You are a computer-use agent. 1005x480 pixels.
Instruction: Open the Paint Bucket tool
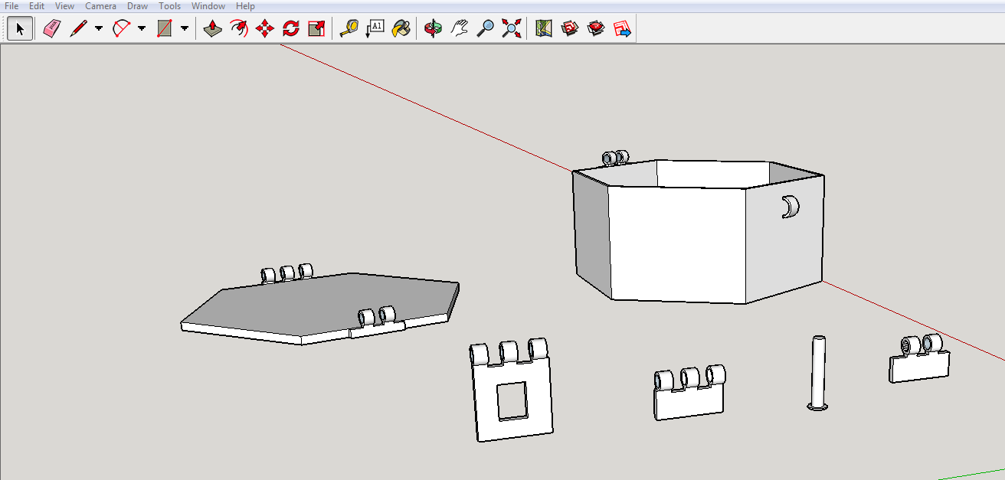(401, 28)
